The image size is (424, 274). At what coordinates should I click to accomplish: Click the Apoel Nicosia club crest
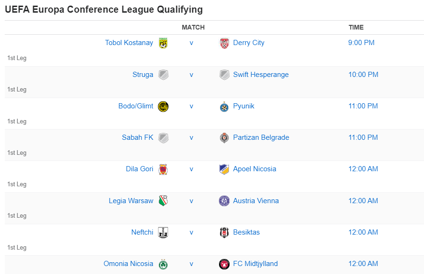[x=224, y=169]
